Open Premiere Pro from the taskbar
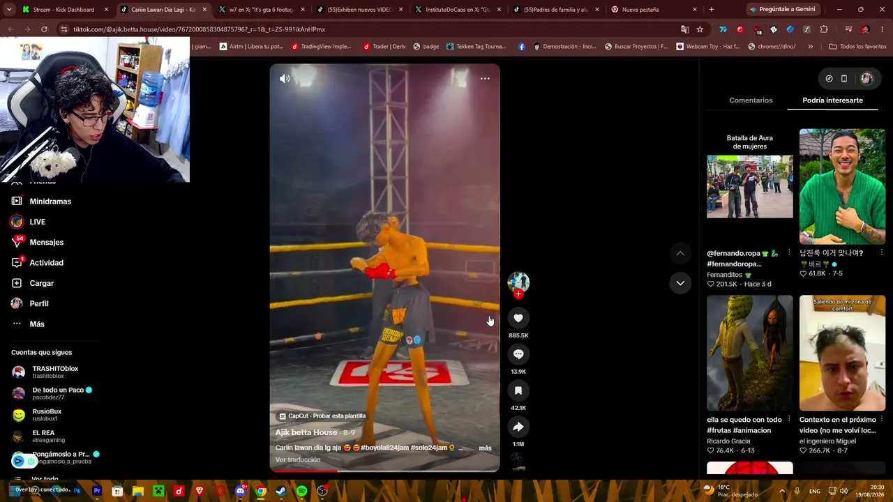The height and width of the screenshot is (502, 893). click(x=97, y=491)
